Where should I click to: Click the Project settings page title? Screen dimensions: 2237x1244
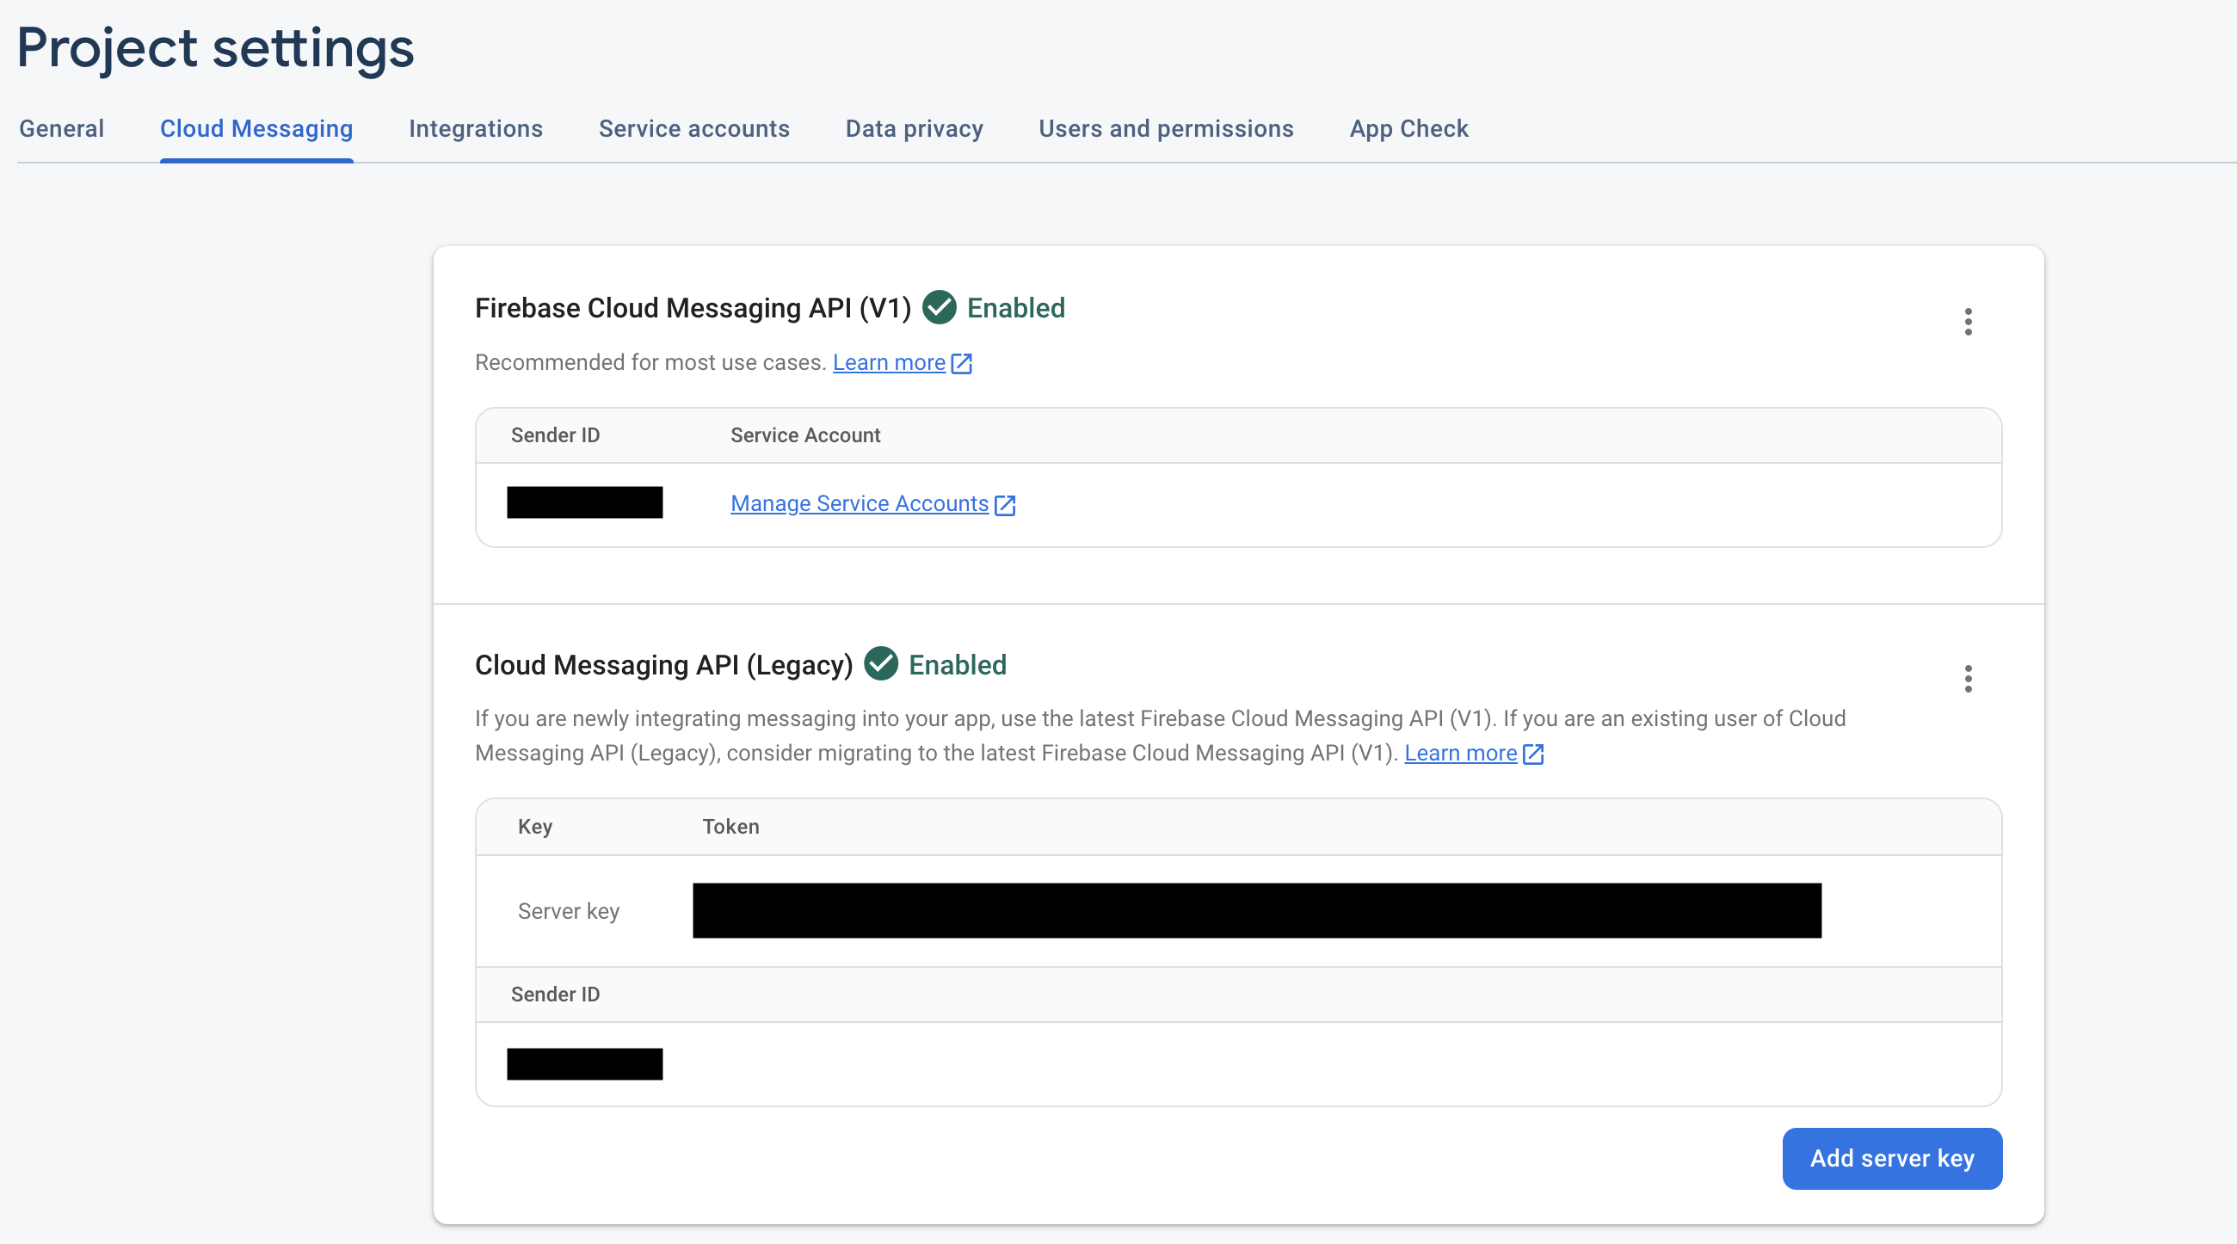click(x=215, y=47)
